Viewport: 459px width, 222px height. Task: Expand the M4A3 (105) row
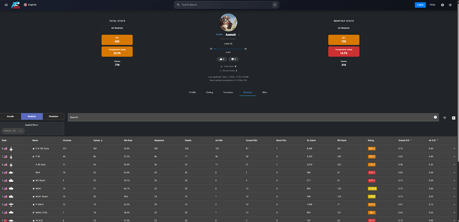(454, 212)
